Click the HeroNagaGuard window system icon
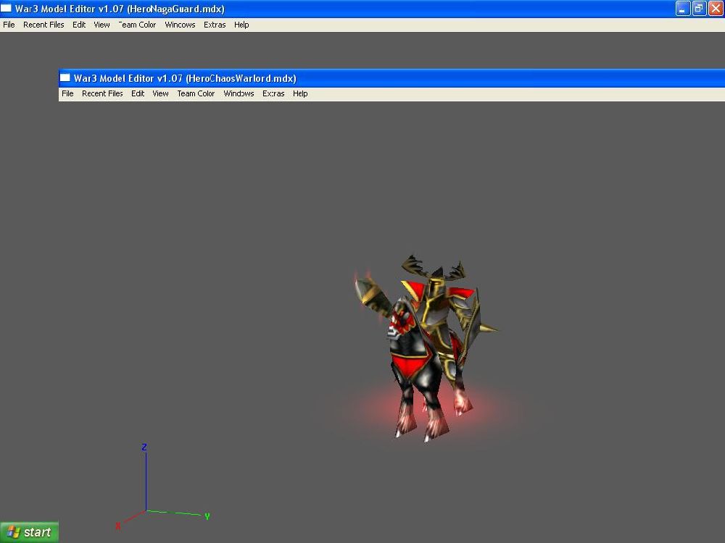 (6, 8)
